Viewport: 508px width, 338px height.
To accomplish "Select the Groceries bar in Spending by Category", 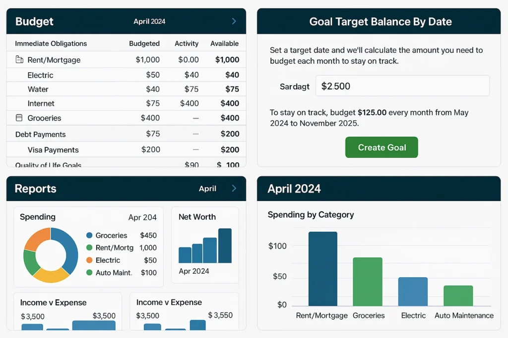I will 367,282.
